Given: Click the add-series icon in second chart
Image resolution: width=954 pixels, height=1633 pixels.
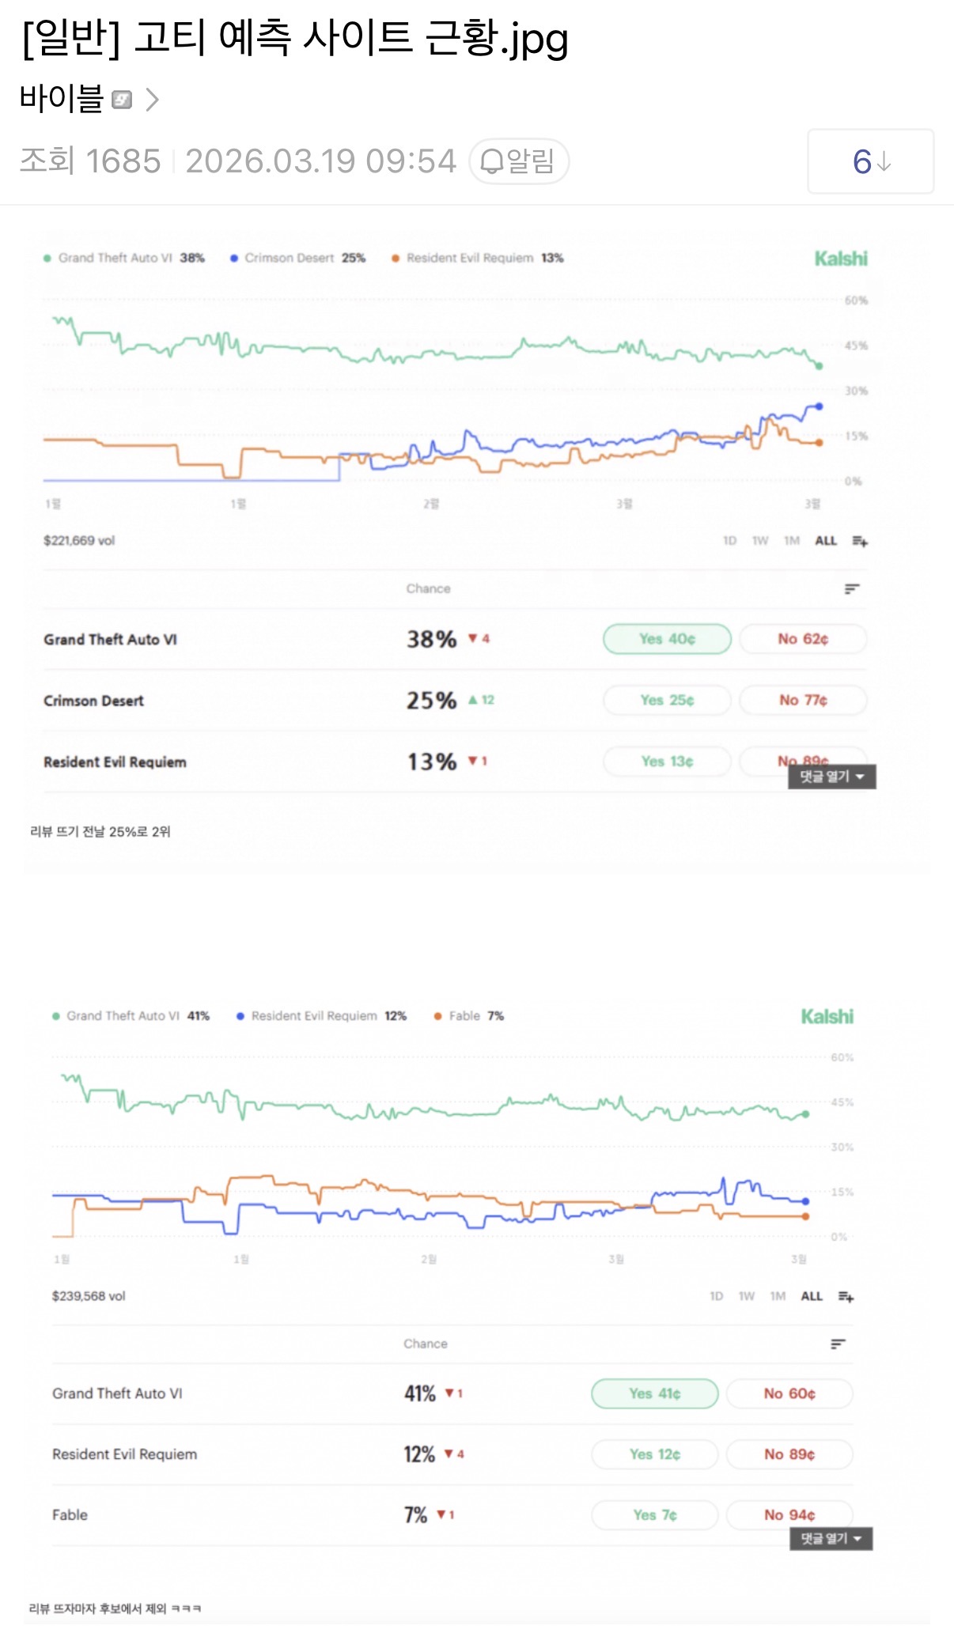Looking at the screenshot, I should pyautogui.click(x=846, y=1296).
